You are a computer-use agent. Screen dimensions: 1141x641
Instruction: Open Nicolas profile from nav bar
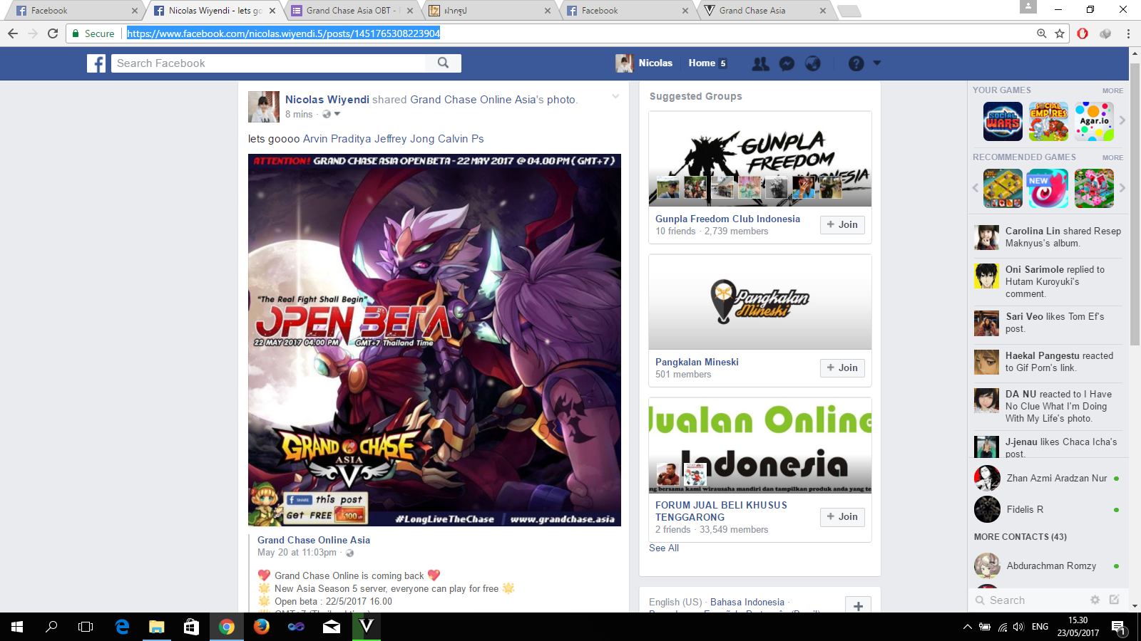tap(645, 63)
